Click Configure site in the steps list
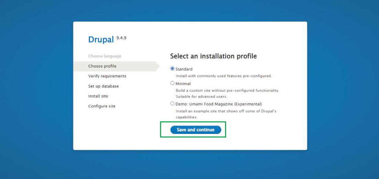The width and height of the screenshot is (379, 179). [x=102, y=106]
